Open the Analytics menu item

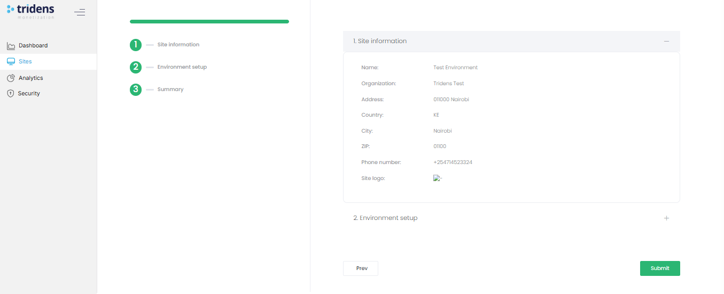point(48,78)
